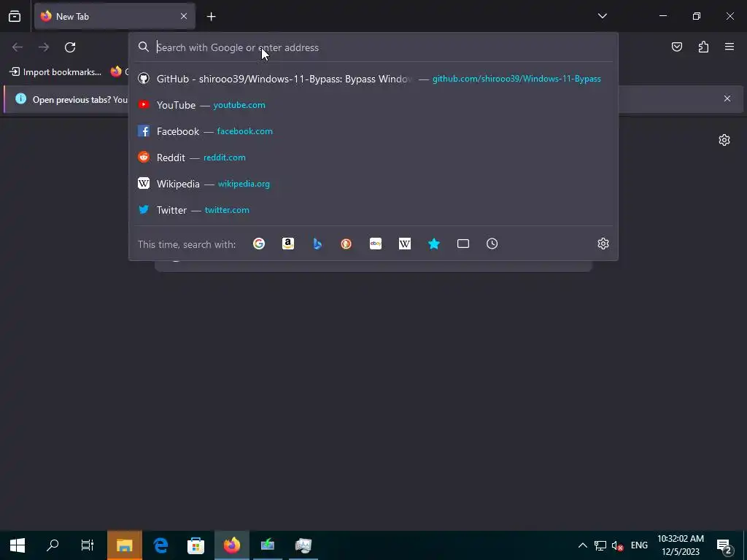
Task: Select the YouTube suggestion row
Action: pyautogui.click(x=373, y=105)
